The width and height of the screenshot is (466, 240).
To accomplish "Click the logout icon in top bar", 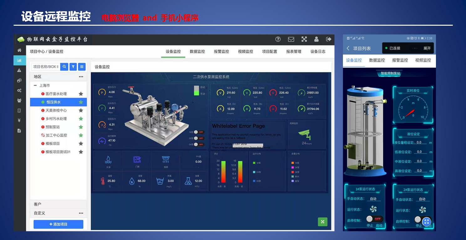I will tap(329, 39).
